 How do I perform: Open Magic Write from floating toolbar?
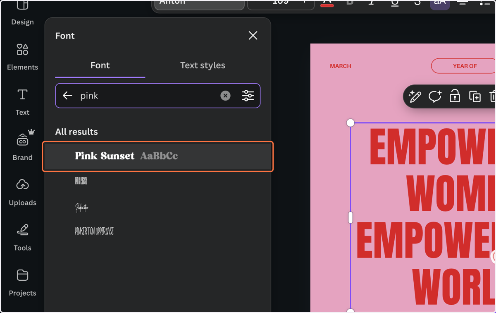(415, 96)
